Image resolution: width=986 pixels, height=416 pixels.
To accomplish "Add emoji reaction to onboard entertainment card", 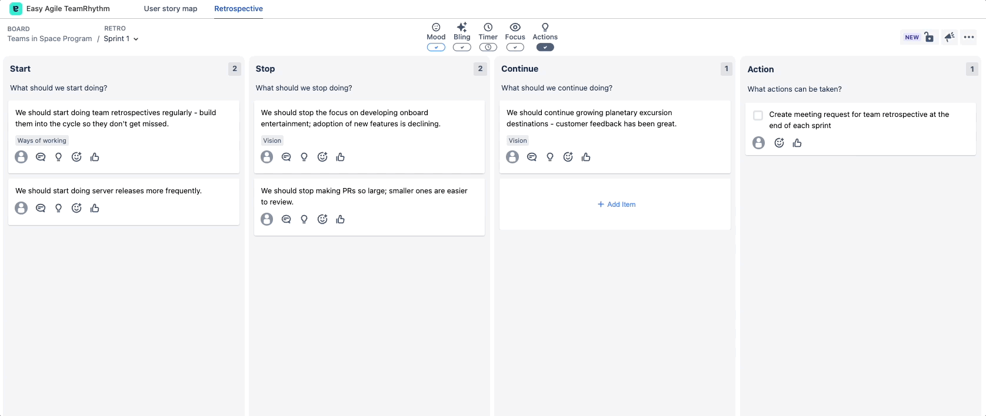I will (322, 157).
